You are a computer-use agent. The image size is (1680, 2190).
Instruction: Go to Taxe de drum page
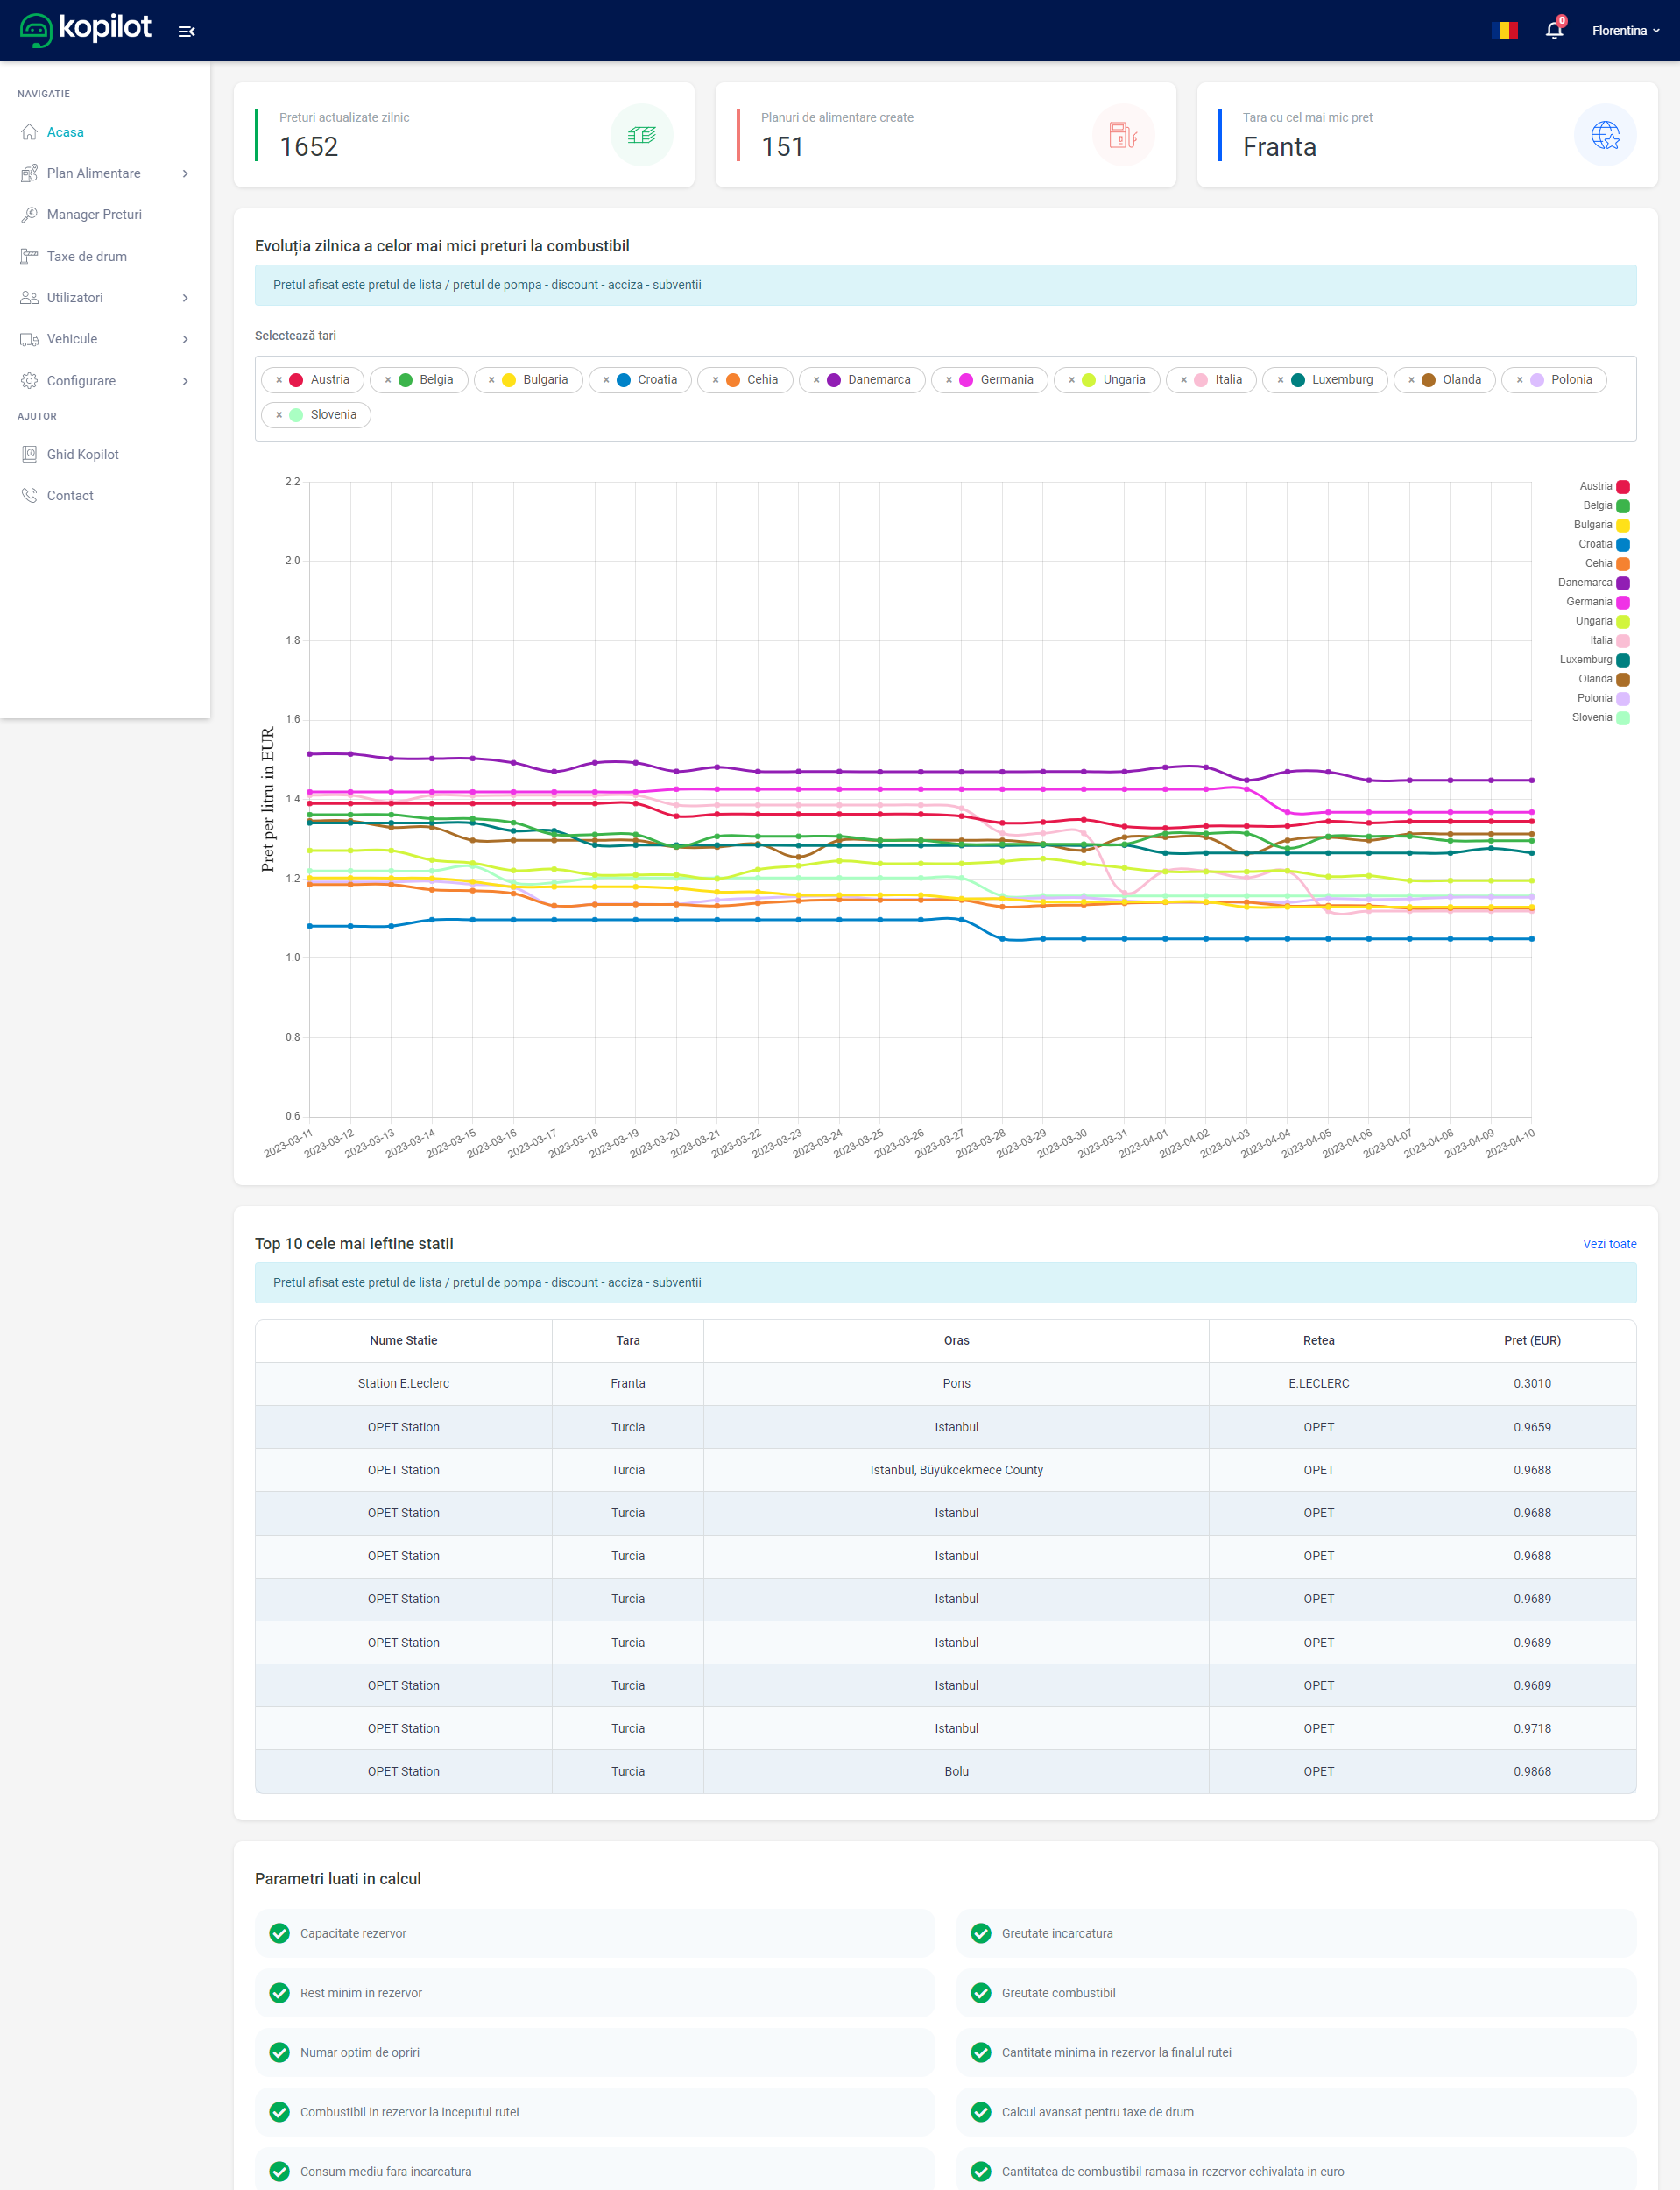click(87, 257)
